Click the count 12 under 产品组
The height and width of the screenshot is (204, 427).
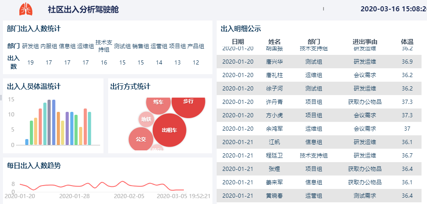point(196,63)
